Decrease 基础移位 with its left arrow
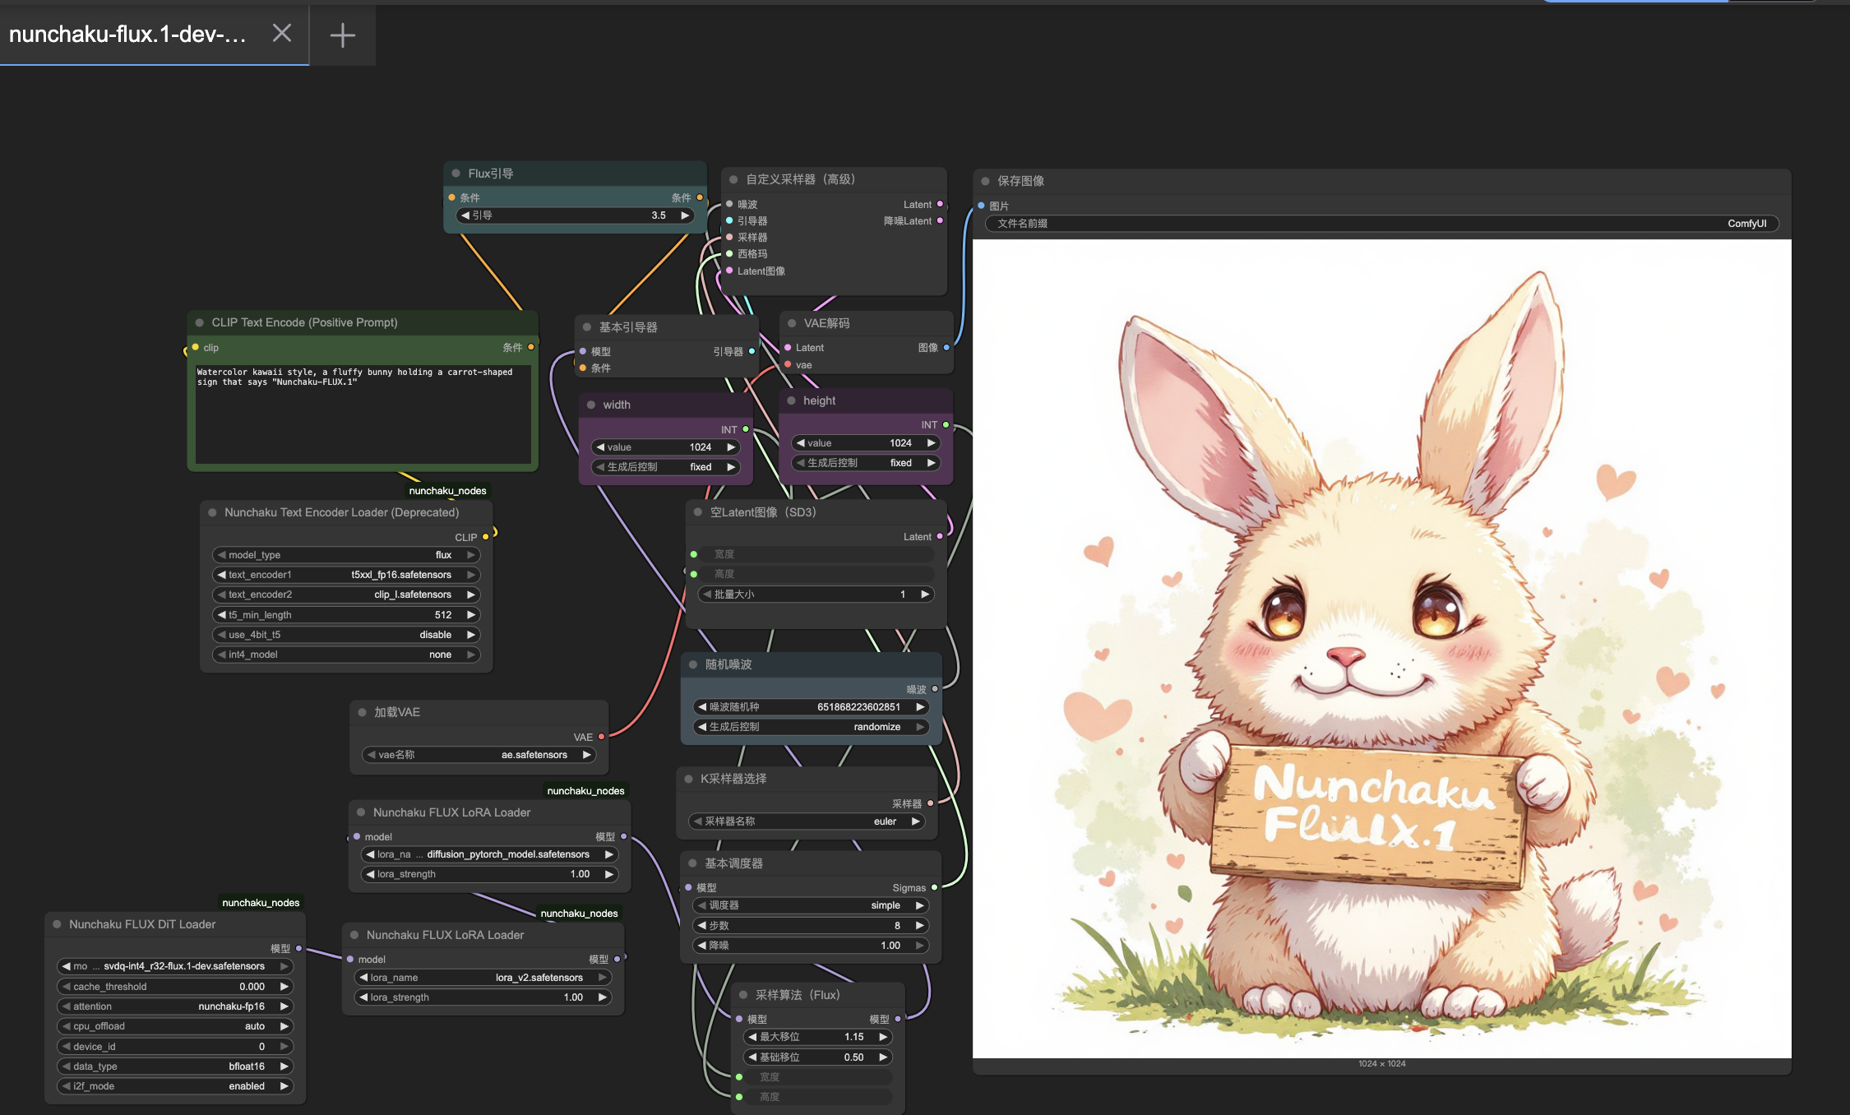This screenshot has height=1115, width=1850. pyautogui.click(x=752, y=1057)
